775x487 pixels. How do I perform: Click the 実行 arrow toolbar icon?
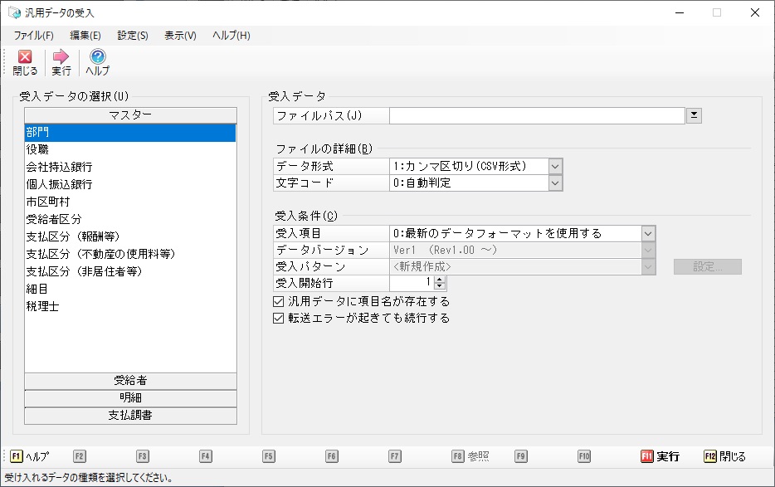[61, 57]
